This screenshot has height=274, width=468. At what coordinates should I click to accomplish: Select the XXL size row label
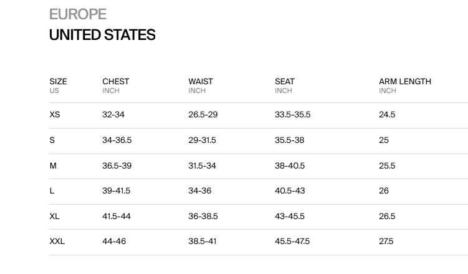tap(57, 242)
